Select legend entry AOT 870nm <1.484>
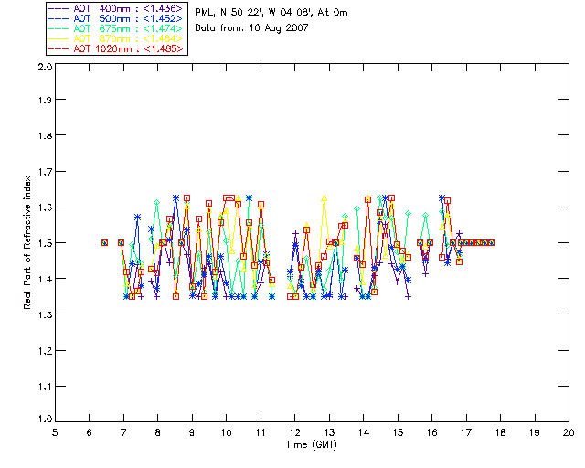The height and width of the screenshot is (468, 585). tap(116, 38)
